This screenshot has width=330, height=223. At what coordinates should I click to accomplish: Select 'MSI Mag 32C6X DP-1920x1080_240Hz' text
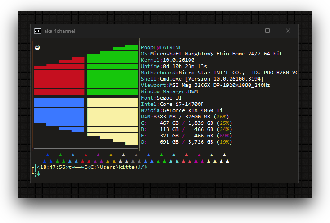click(220, 85)
